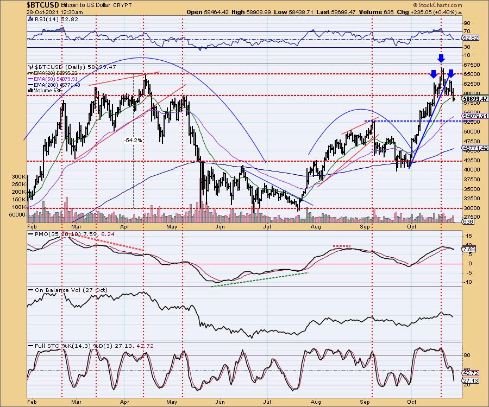Click the blue EMA(200) legend line

point(30,85)
